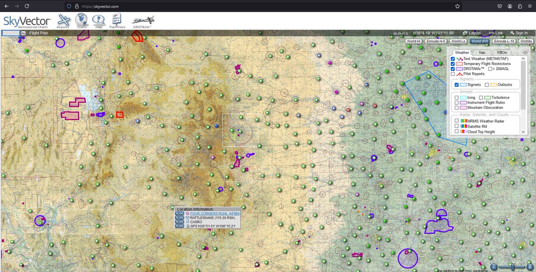
Task: Switch to the Nav tab
Action: point(482,52)
